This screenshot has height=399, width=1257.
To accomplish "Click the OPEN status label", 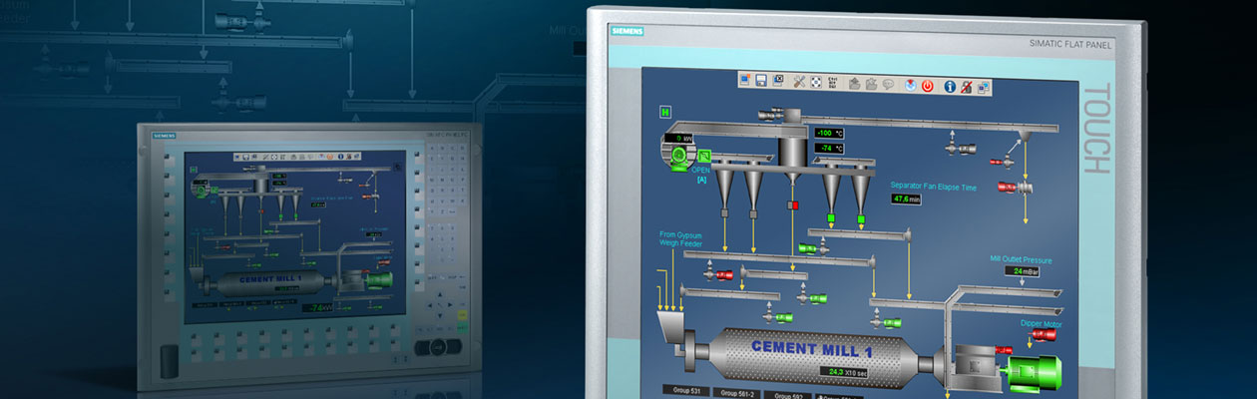I will click(x=700, y=170).
